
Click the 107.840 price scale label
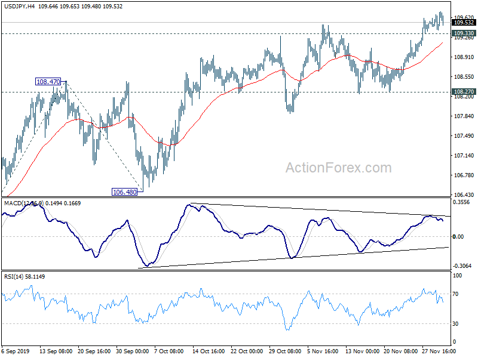click(464, 116)
